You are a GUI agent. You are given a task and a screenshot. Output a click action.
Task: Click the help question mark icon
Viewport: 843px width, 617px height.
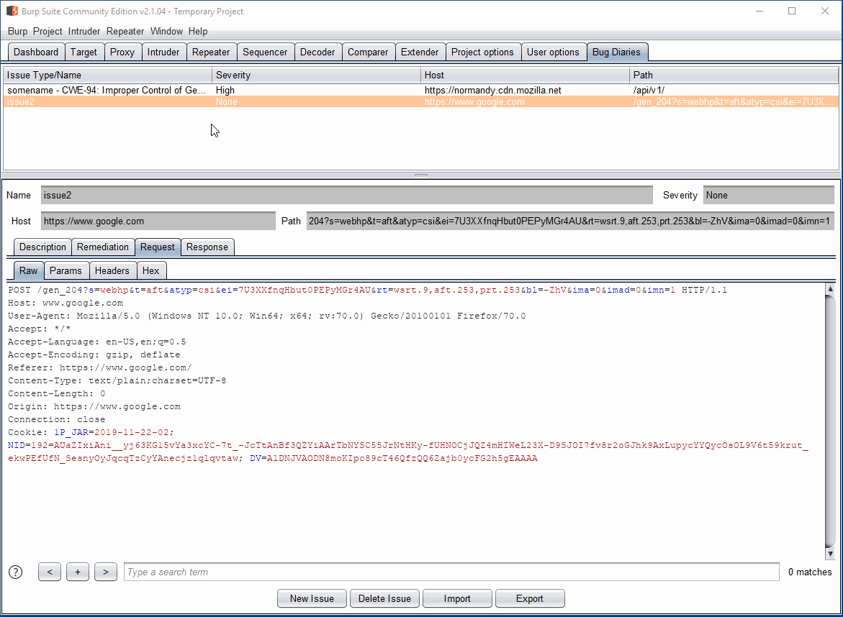pyautogui.click(x=16, y=572)
